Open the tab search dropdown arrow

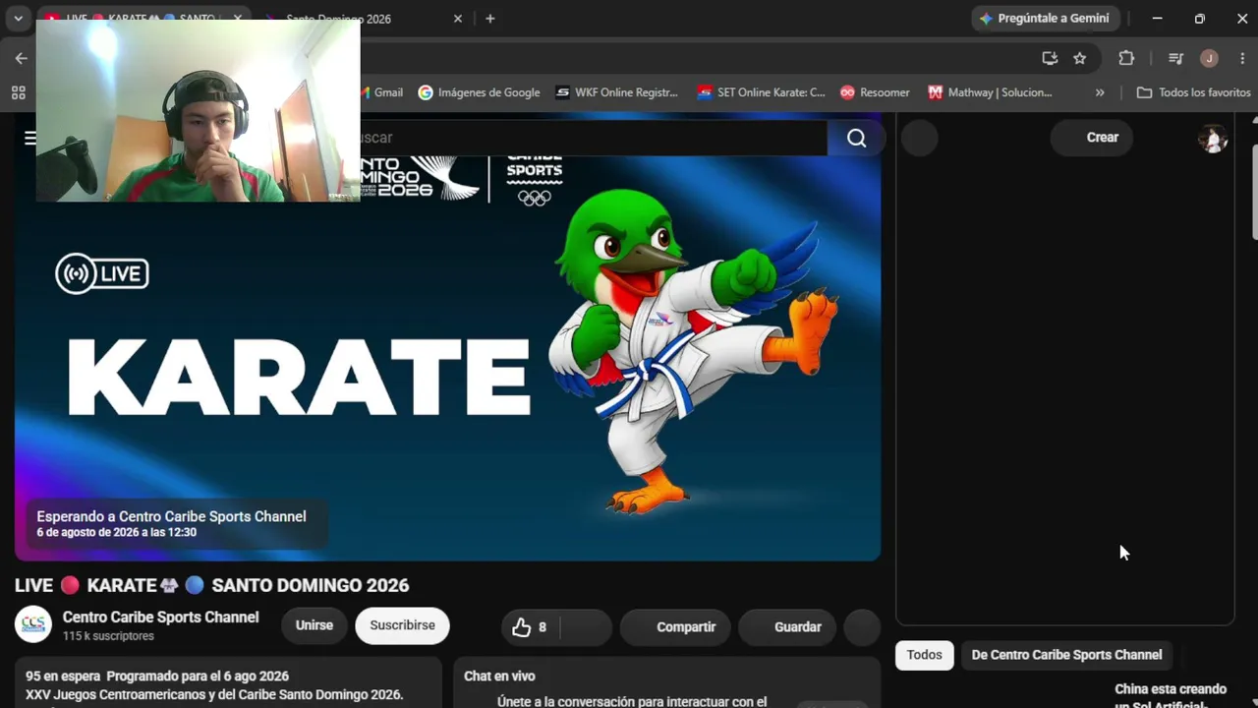click(x=18, y=19)
